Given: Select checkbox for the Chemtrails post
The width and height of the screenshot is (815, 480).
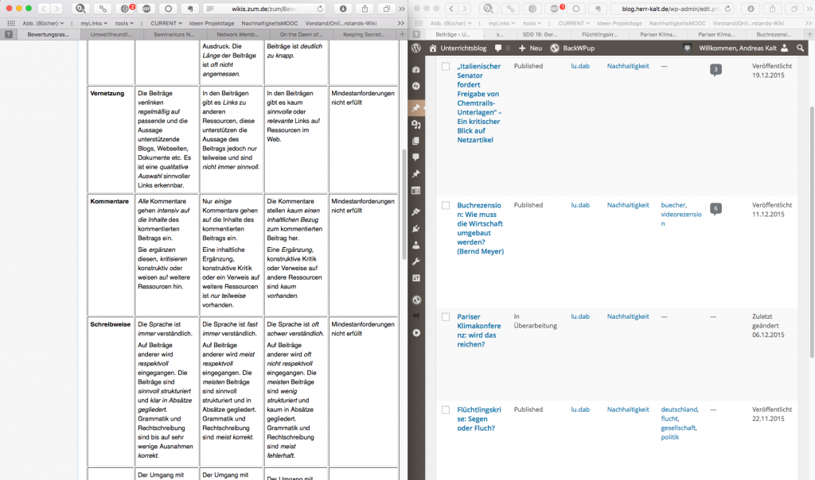Looking at the screenshot, I should [x=446, y=67].
